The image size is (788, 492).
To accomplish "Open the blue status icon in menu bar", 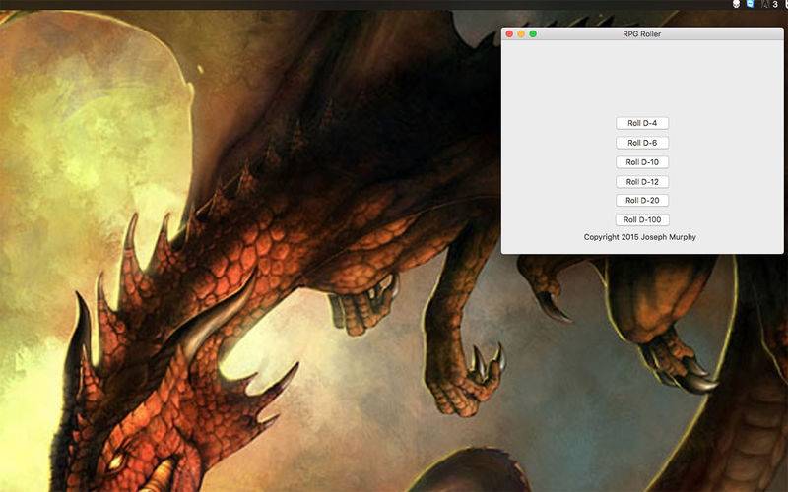I will (751, 4).
